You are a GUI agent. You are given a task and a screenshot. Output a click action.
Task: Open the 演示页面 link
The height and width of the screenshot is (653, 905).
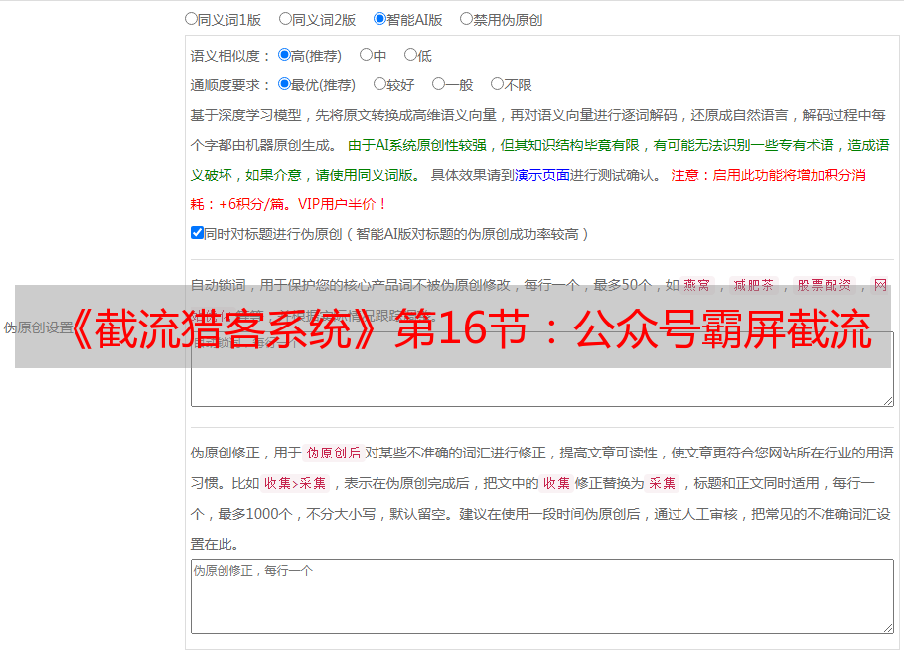click(x=542, y=175)
